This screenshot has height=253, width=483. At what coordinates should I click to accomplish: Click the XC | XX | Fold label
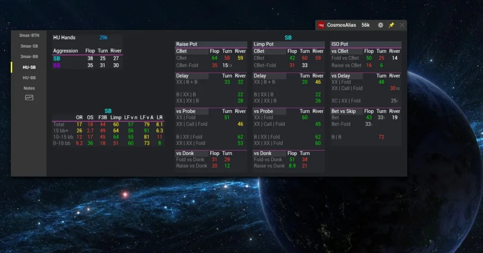[346, 101]
